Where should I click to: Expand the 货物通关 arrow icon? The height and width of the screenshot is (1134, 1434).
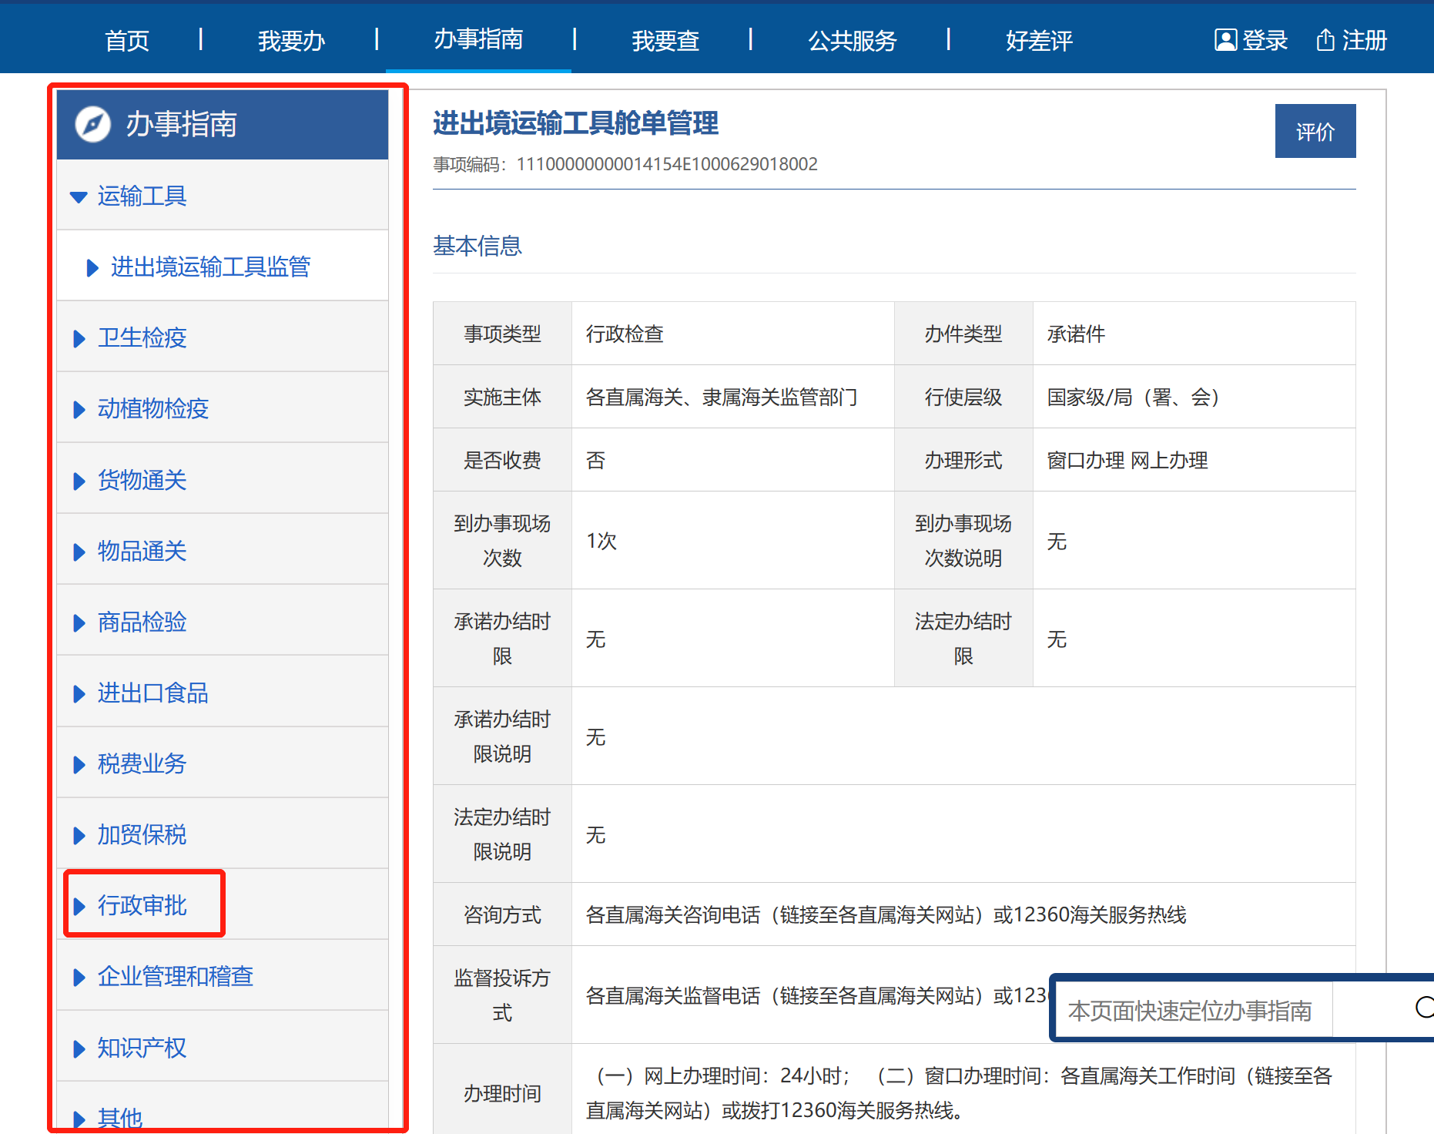(x=79, y=481)
